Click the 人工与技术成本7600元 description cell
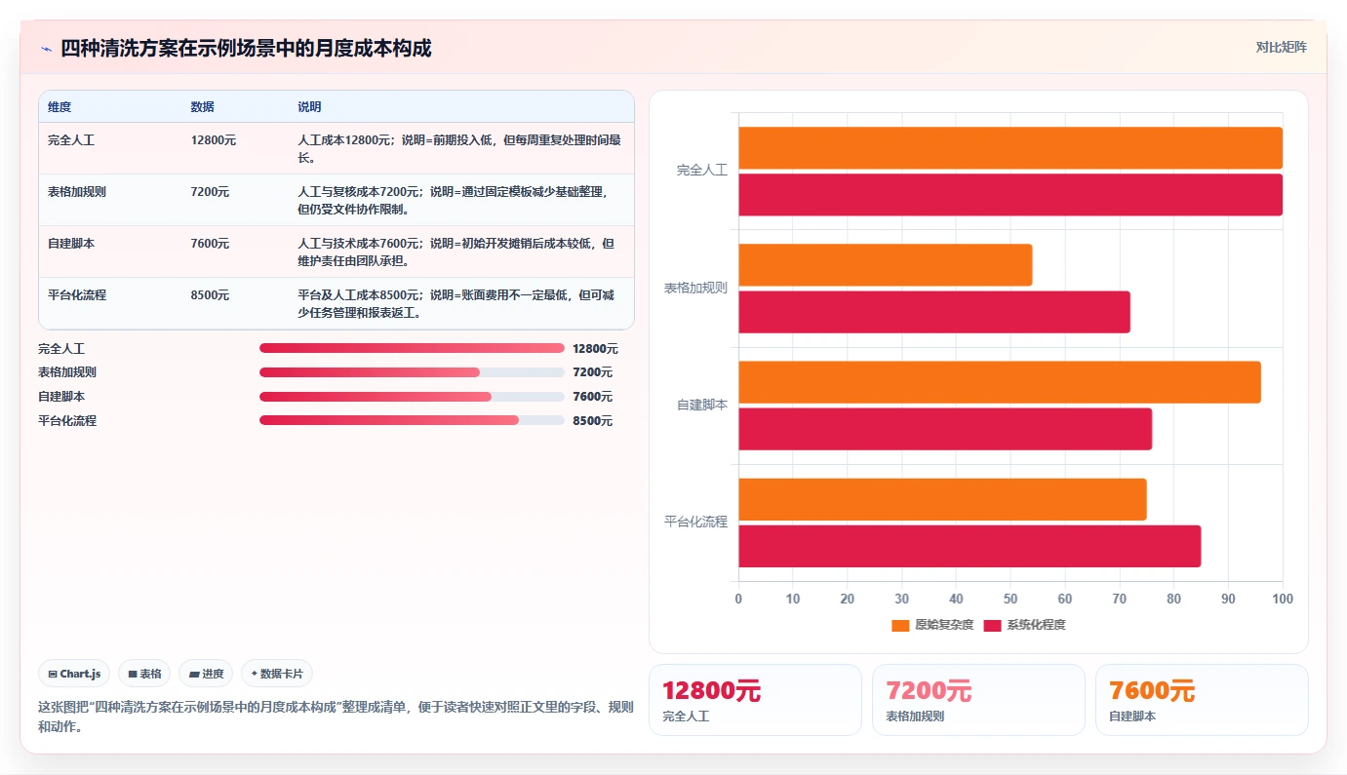The width and height of the screenshot is (1347, 775). (459, 252)
